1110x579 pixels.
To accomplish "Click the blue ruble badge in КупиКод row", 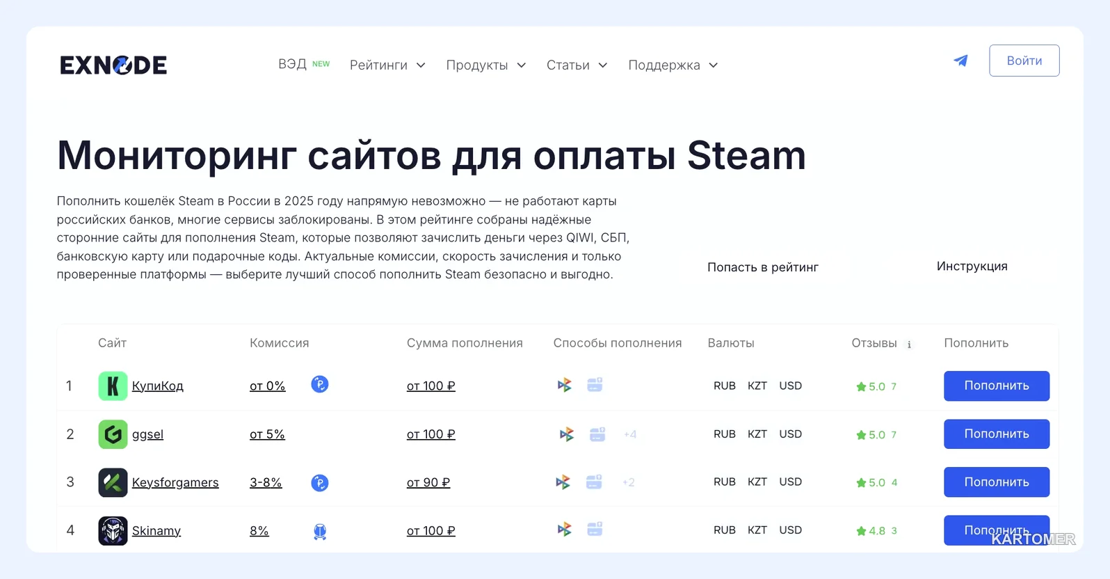I will 320,384.
